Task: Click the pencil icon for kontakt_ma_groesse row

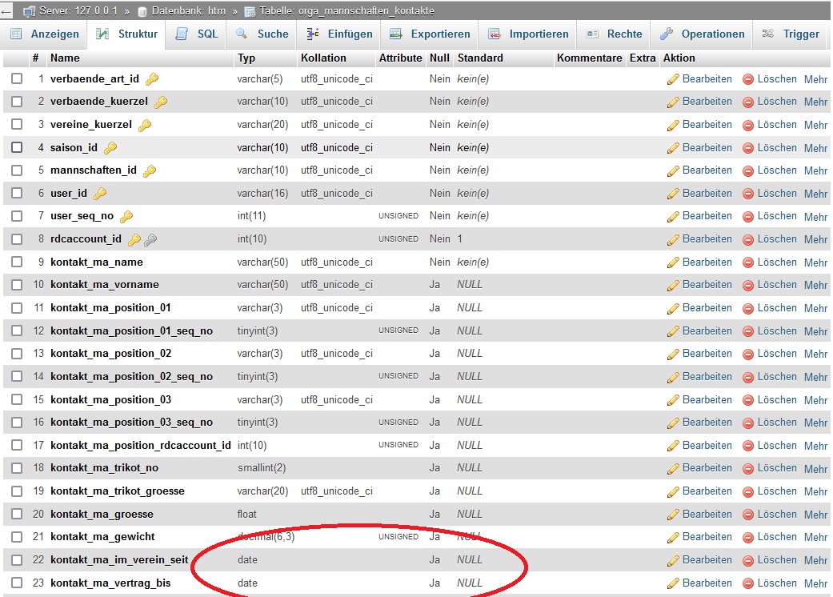Action: (x=673, y=515)
